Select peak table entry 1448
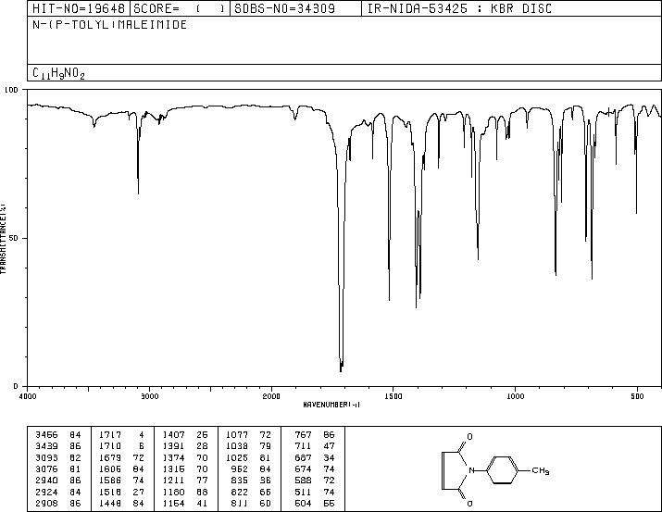Image resolution: width=662 pixels, height=512 pixels. coord(110,503)
